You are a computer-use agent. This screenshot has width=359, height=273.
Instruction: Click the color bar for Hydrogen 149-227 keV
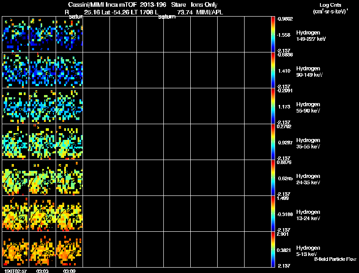point(273,35)
